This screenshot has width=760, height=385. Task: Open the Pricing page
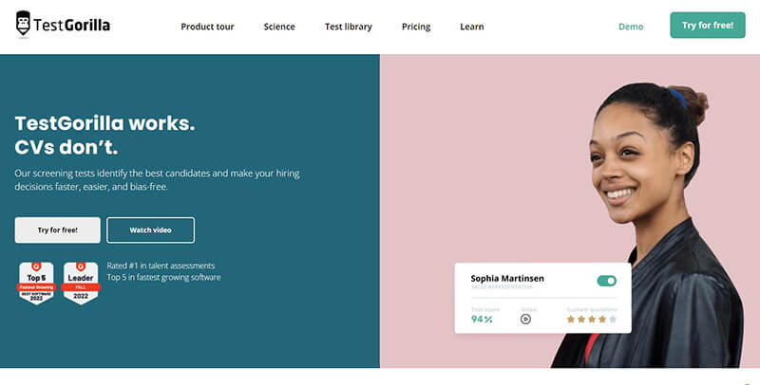[x=416, y=27]
